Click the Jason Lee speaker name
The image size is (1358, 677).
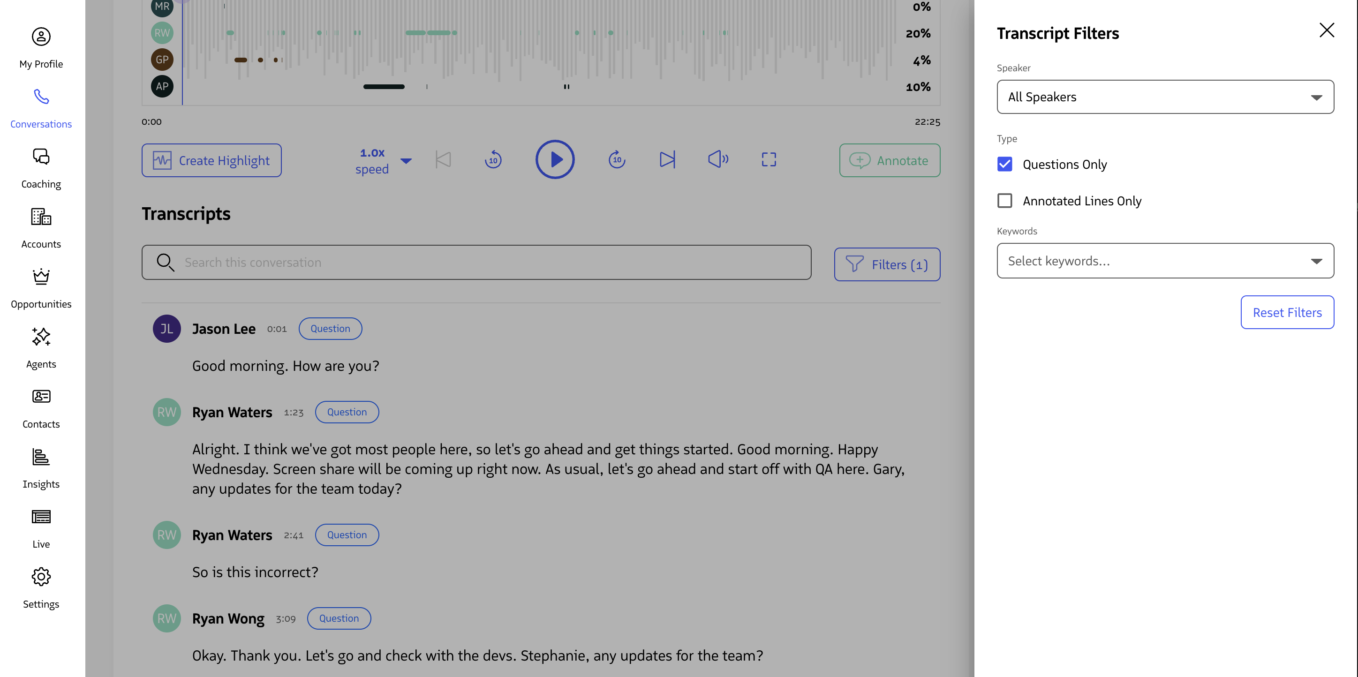[x=224, y=329]
